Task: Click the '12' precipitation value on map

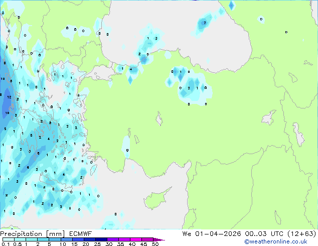Action: pos(9,97)
